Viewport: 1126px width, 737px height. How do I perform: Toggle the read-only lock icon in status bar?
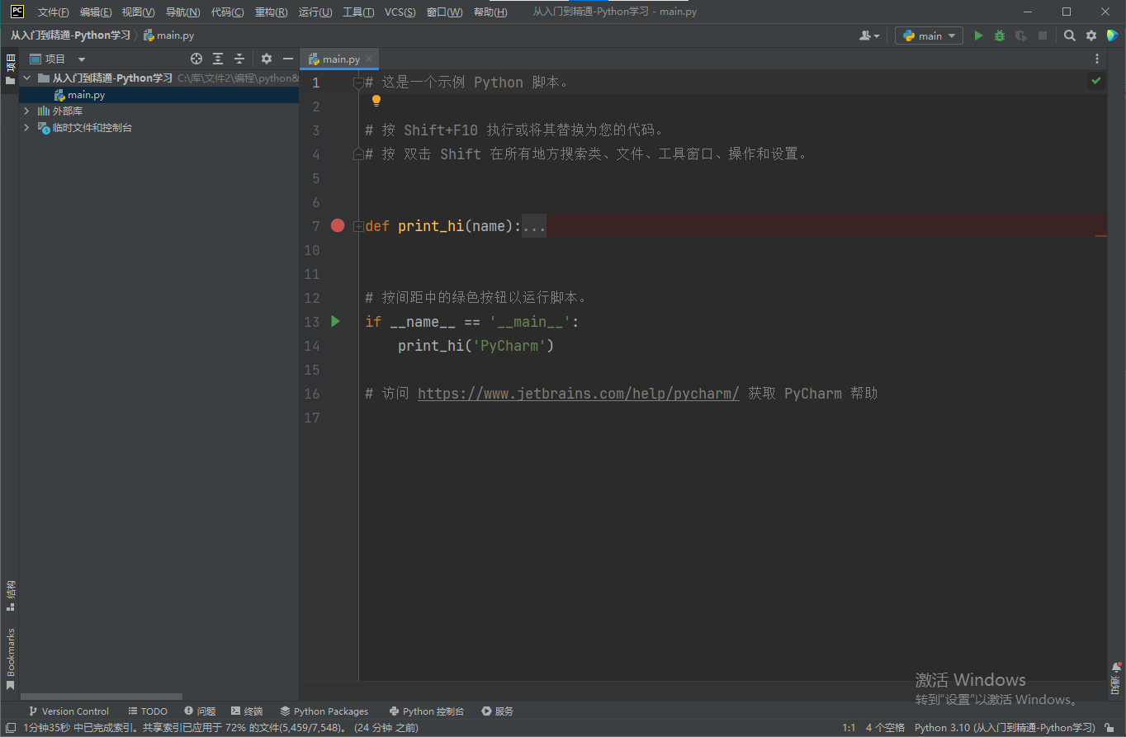tap(1110, 728)
